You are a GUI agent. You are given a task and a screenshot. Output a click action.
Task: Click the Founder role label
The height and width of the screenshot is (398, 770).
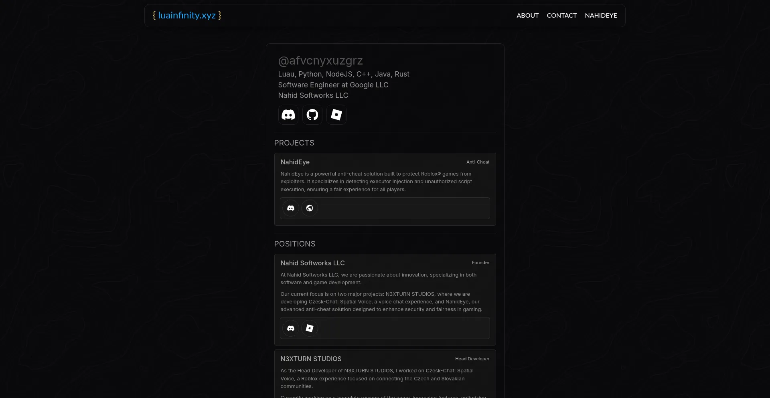[480, 263]
